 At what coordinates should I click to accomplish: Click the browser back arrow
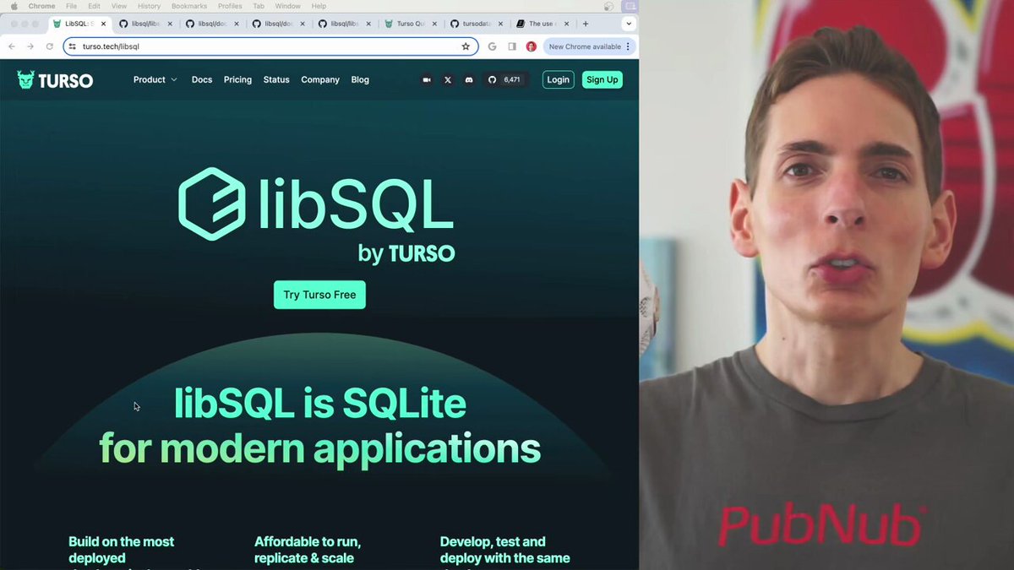[12, 46]
